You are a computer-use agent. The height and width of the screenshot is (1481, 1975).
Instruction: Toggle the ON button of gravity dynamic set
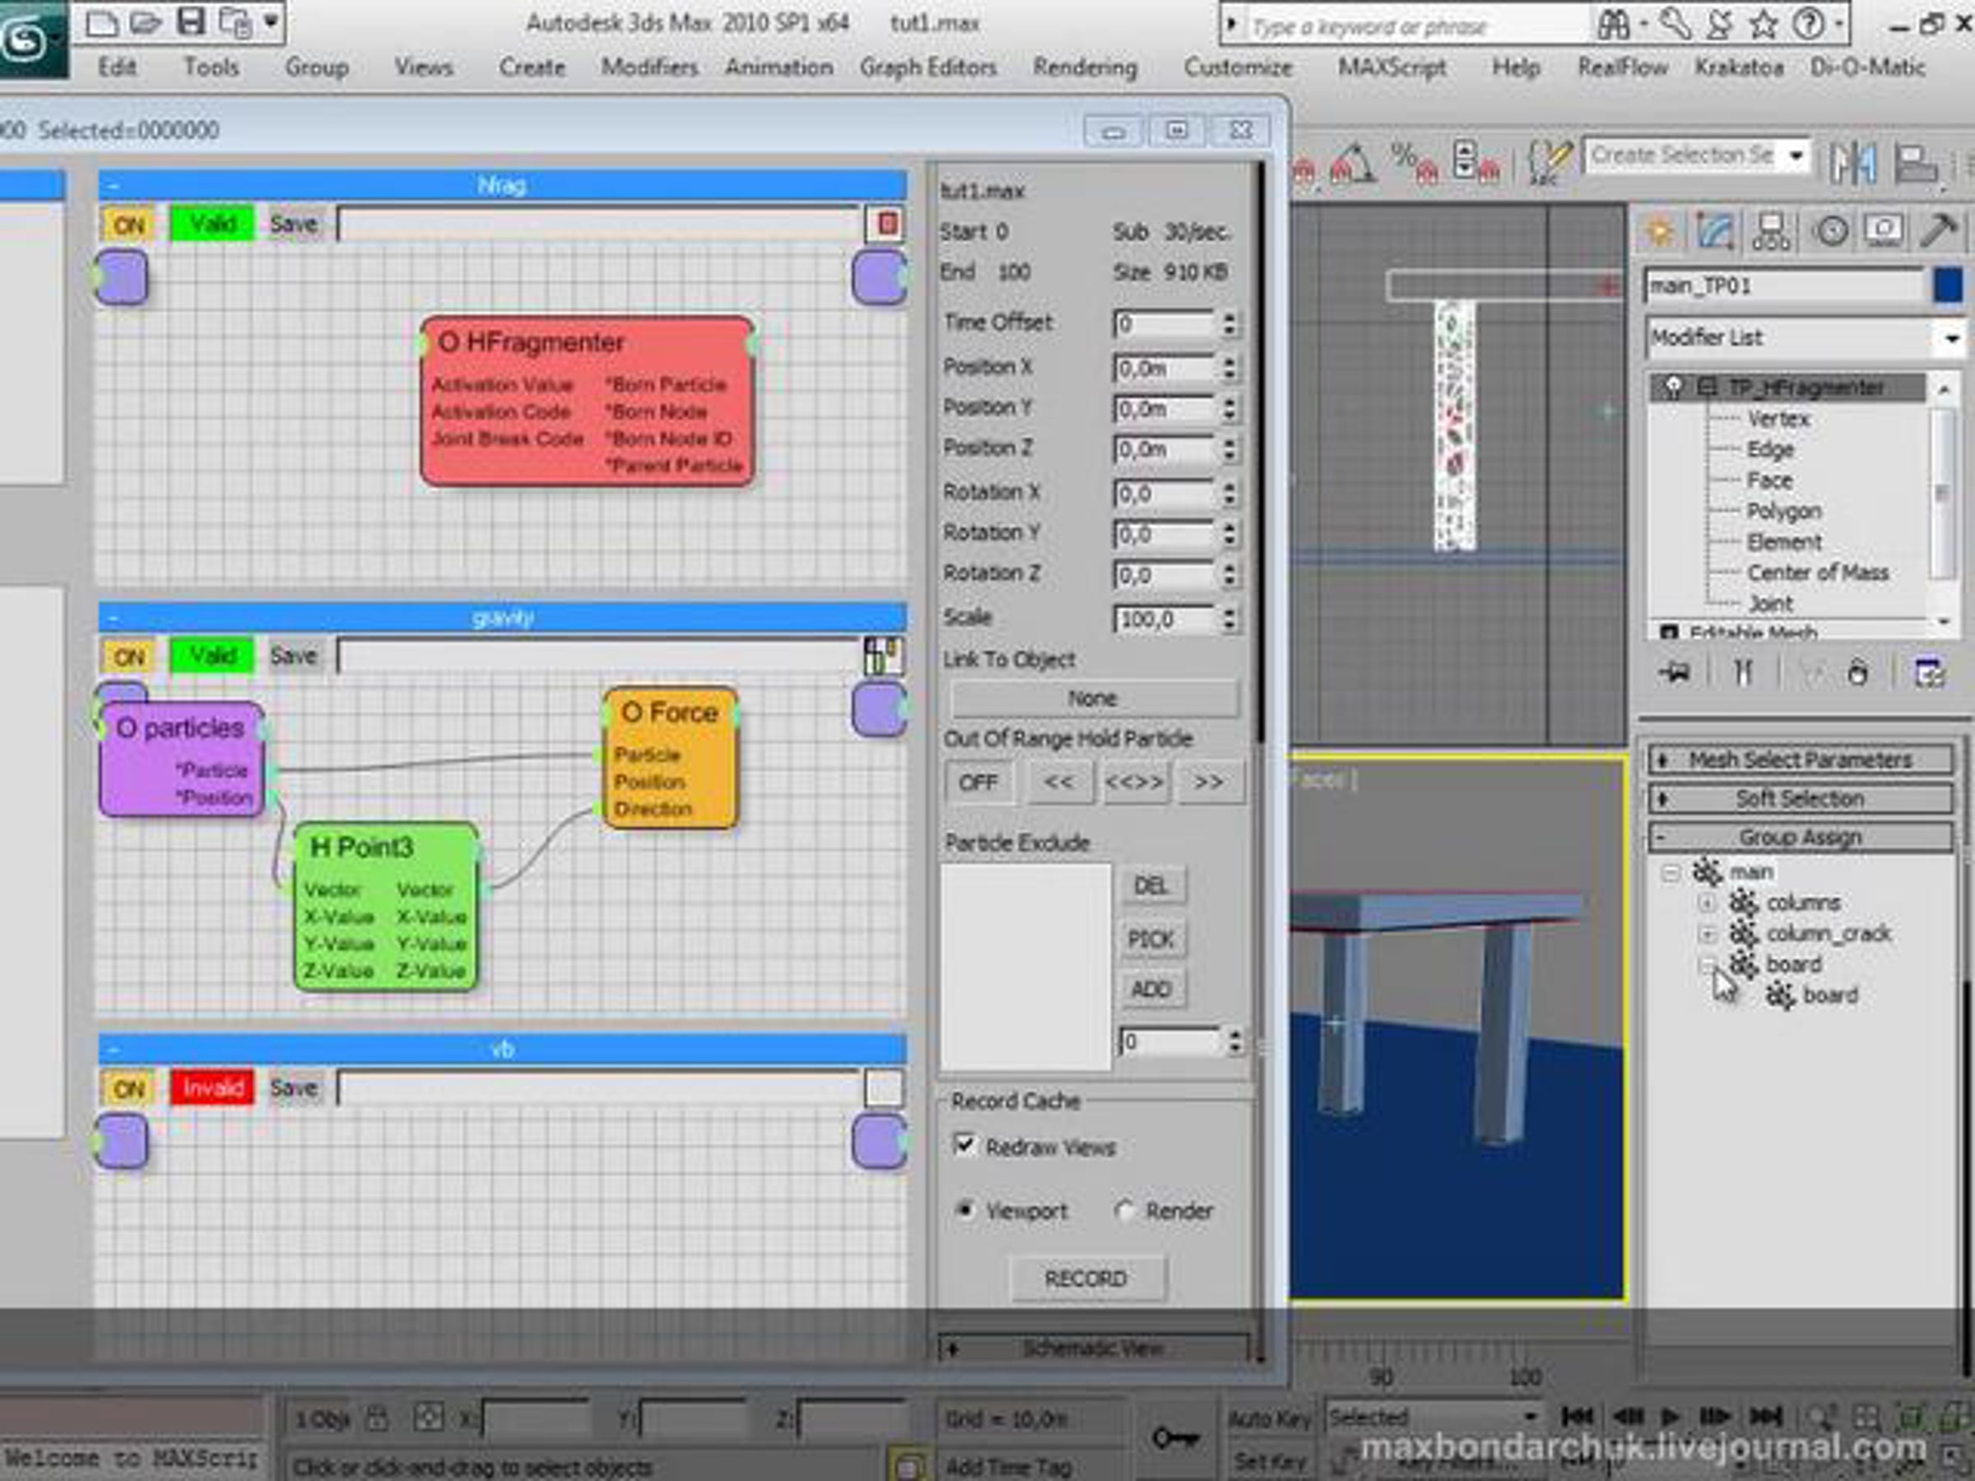(x=128, y=657)
